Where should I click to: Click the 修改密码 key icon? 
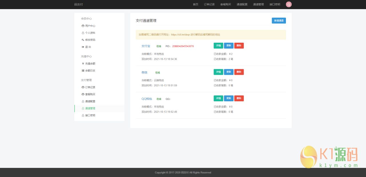pos(83,40)
